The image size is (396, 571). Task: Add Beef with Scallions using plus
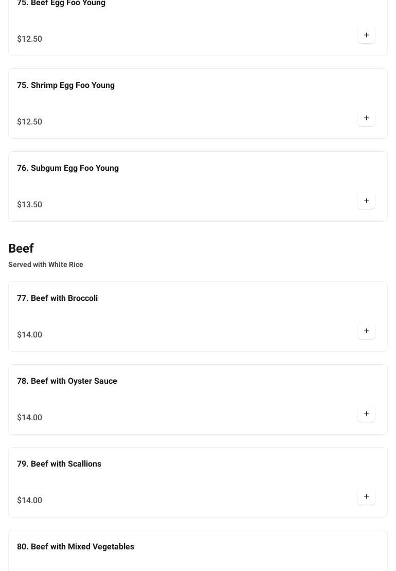[x=366, y=496]
